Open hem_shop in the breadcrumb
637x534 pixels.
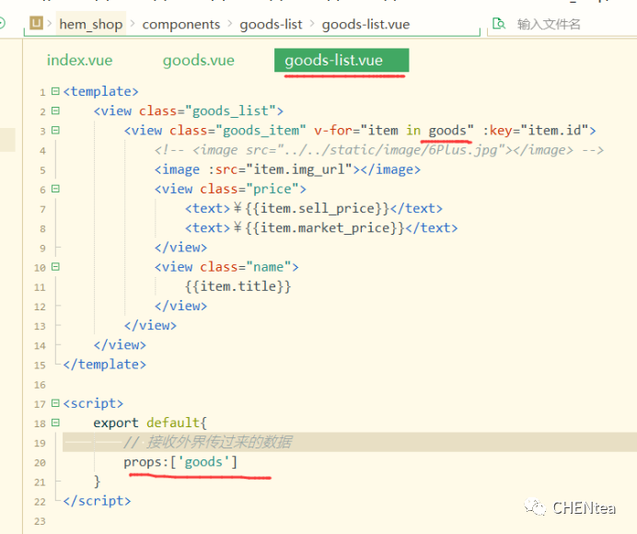coord(90,24)
